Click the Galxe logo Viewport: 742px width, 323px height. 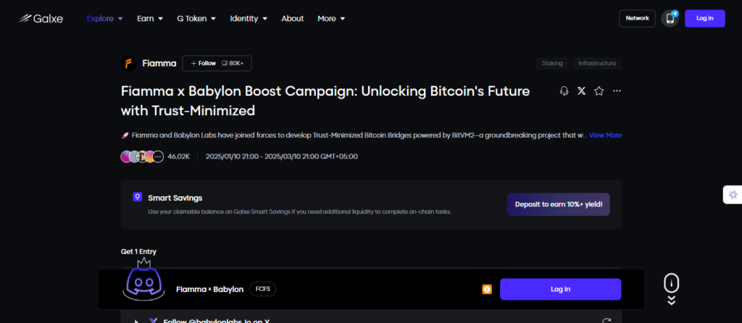pyautogui.click(x=41, y=18)
